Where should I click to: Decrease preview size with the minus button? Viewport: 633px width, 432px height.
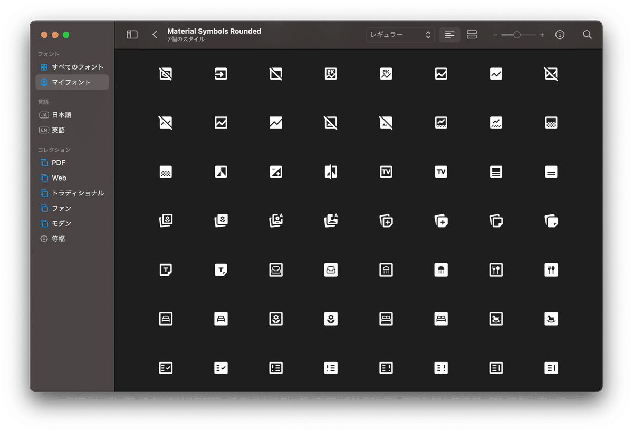495,35
